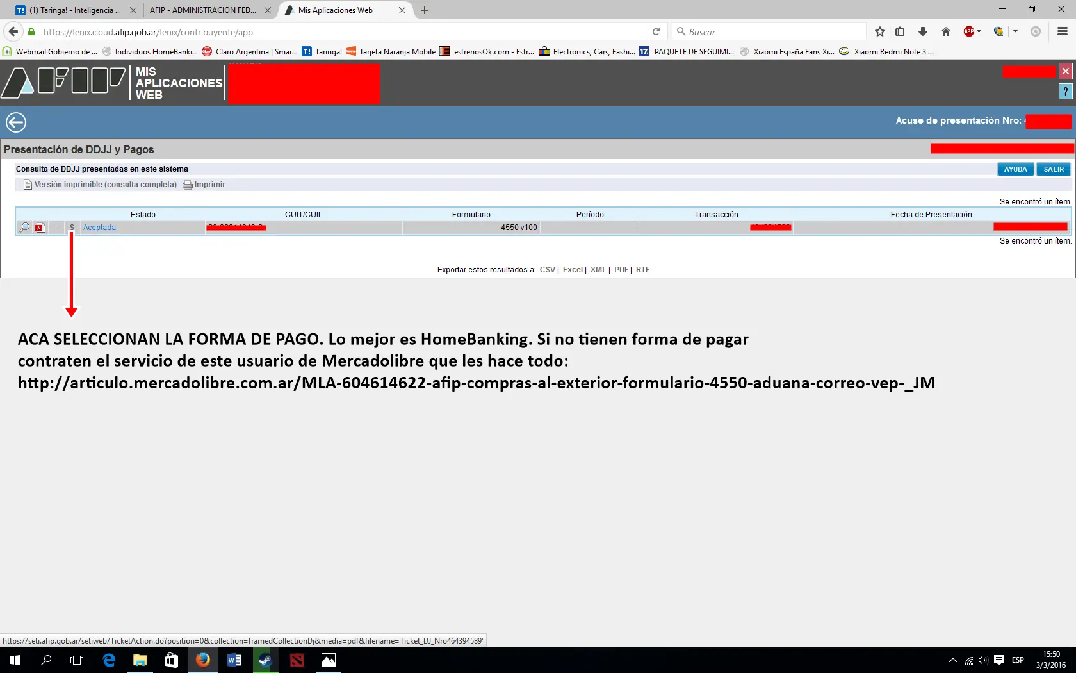
Task: Open the PAQUETE DE SEGUIMI bookmark
Action: [x=687, y=52]
